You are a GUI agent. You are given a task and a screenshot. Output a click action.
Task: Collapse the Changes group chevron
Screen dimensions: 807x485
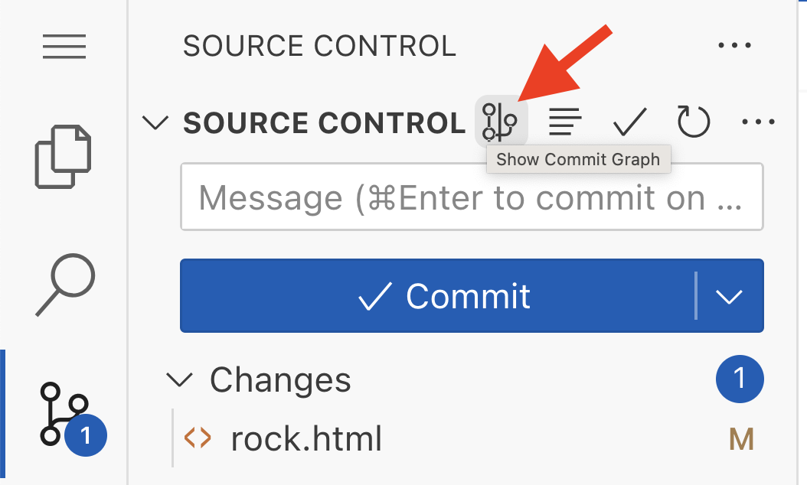point(180,379)
